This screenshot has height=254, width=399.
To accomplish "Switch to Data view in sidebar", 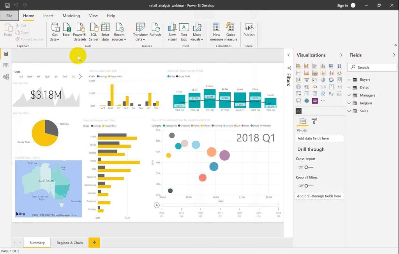I will click(x=6, y=65).
